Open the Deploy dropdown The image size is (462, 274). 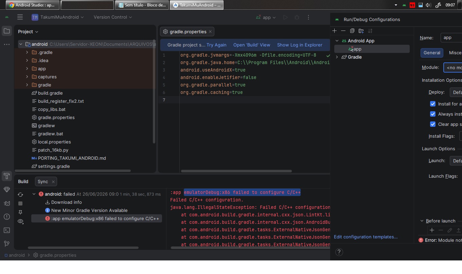[456, 92]
